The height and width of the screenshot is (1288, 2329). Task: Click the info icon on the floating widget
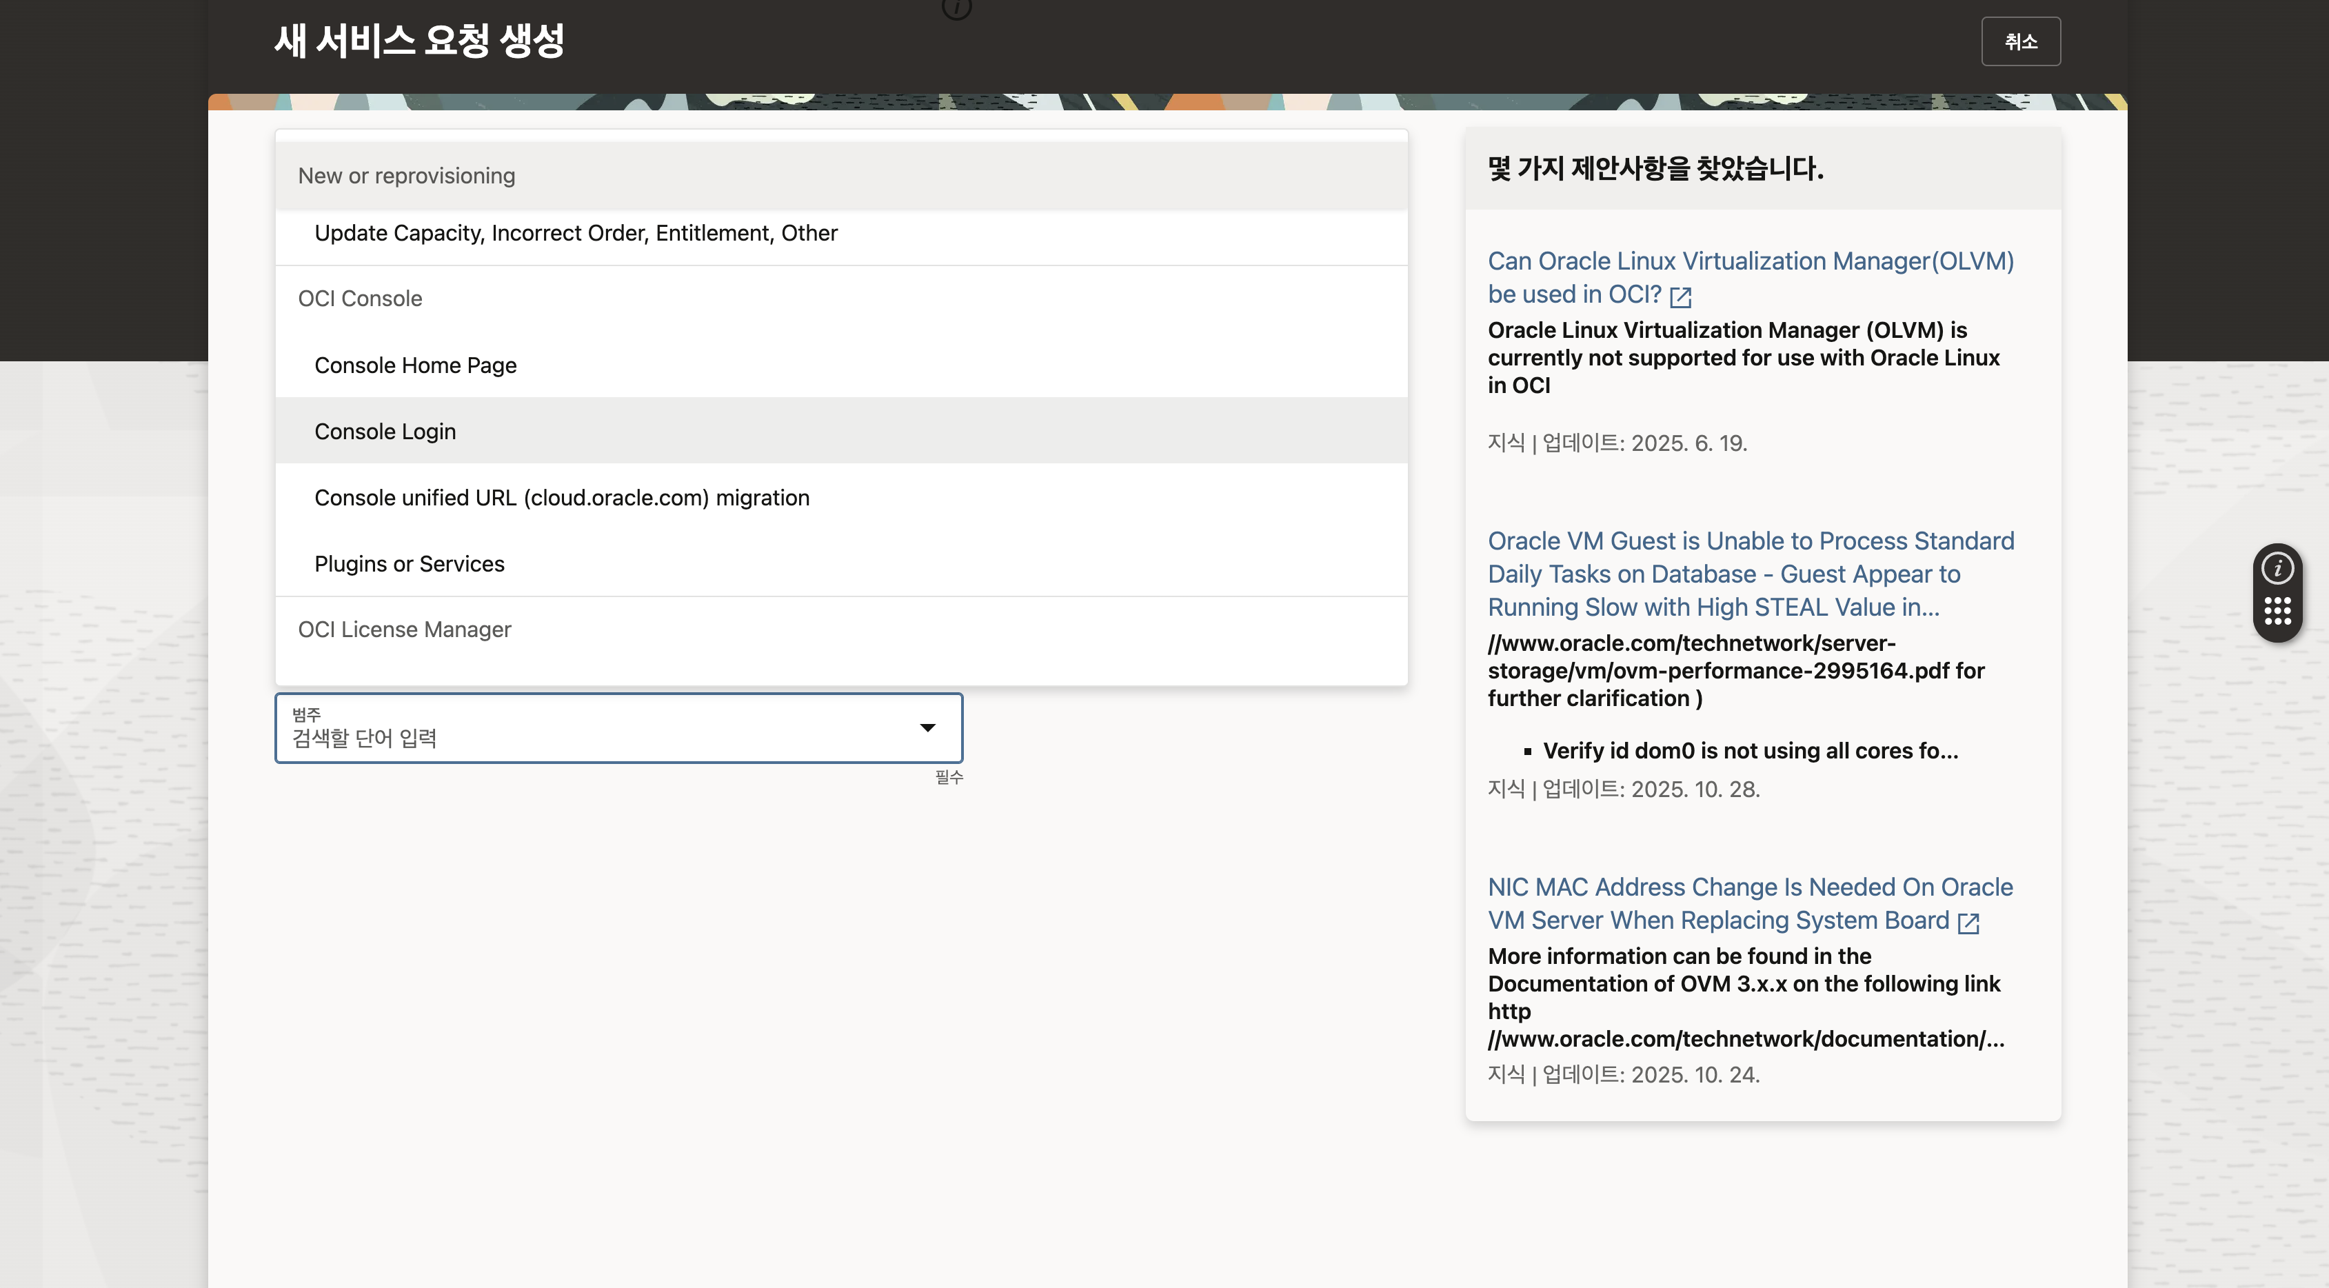[2277, 569]
